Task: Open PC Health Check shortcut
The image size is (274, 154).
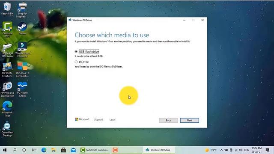Action: point(22,89)
